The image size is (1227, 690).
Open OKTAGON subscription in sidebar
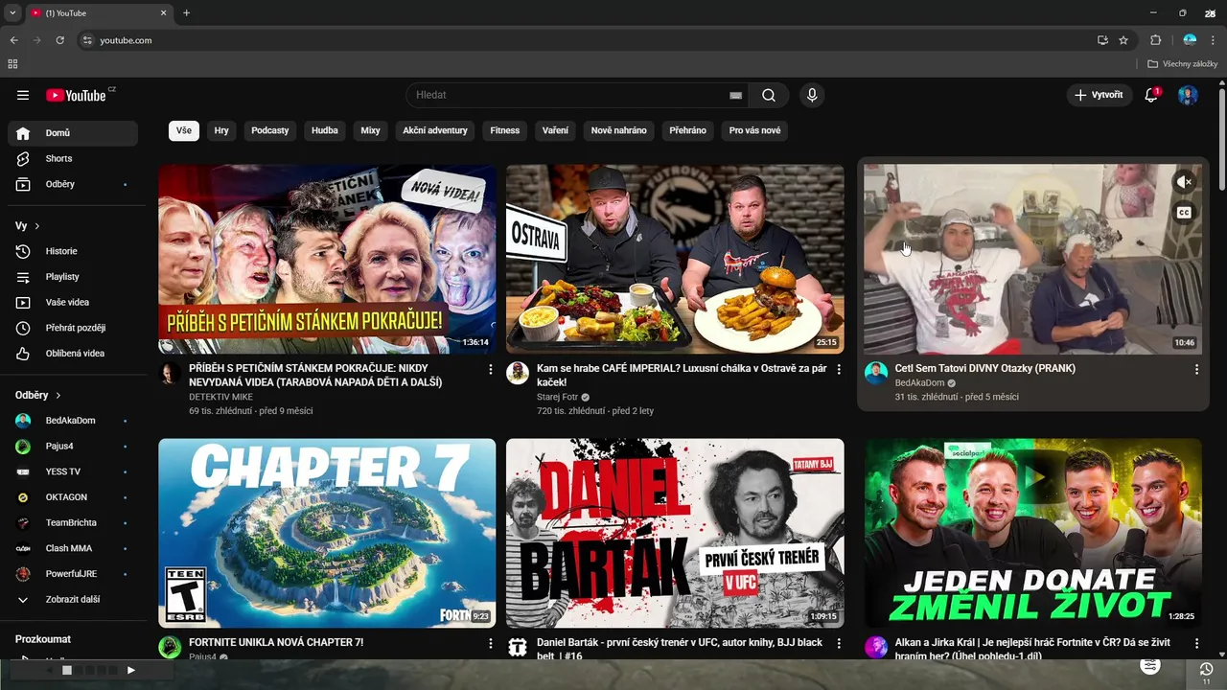[x=73, y=497]
